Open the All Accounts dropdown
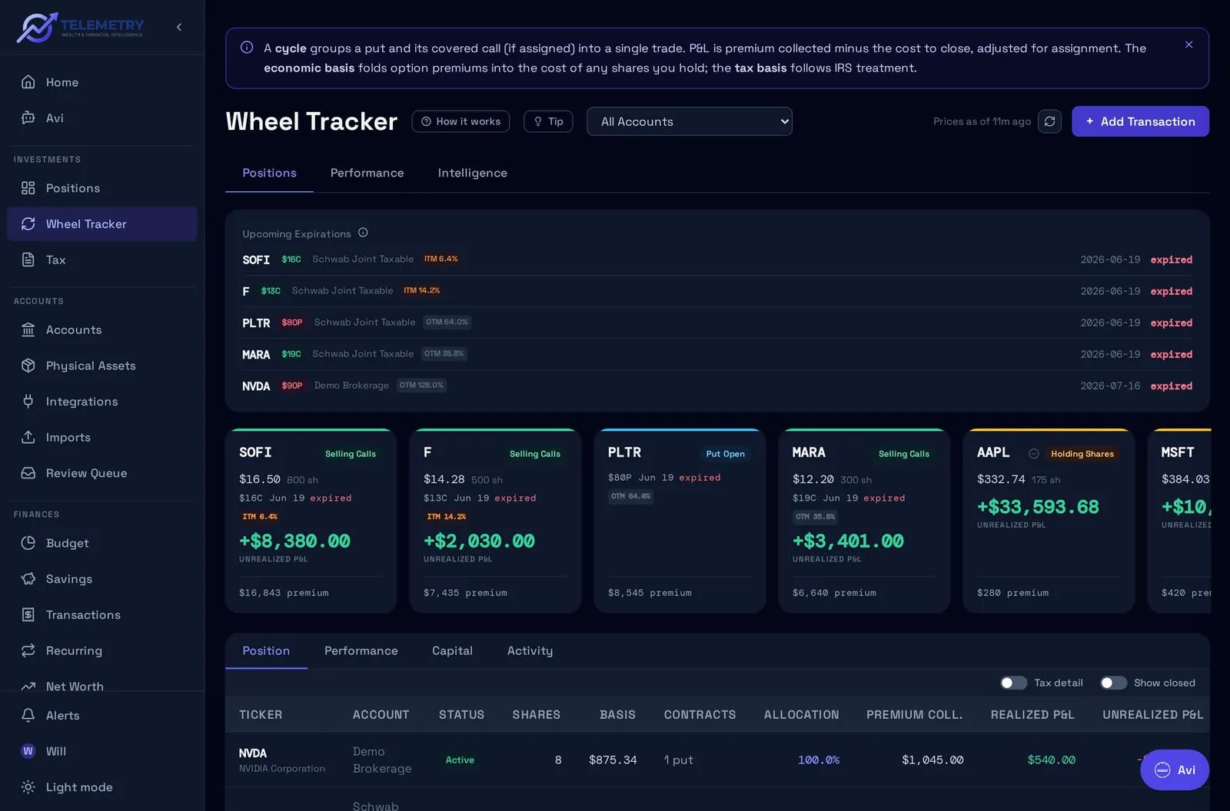The height and width of the screenshot is (811, 1230). tap(690, 121)
